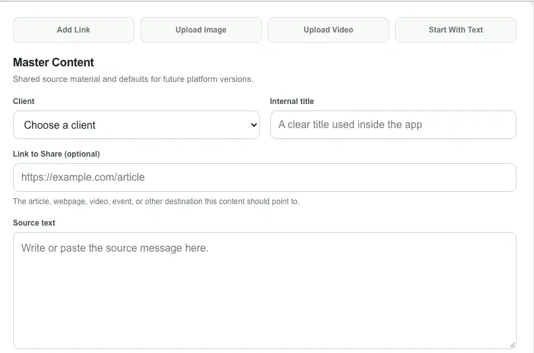Screen dimensions: 534x353
Task: Select the Upload Image button
Action: coord(201,30)
